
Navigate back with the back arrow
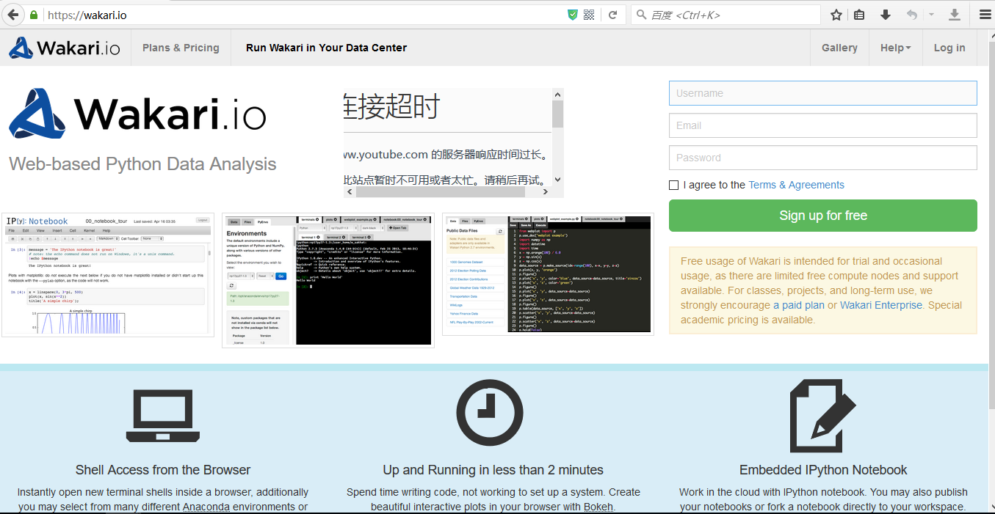(x=11, y=14)
